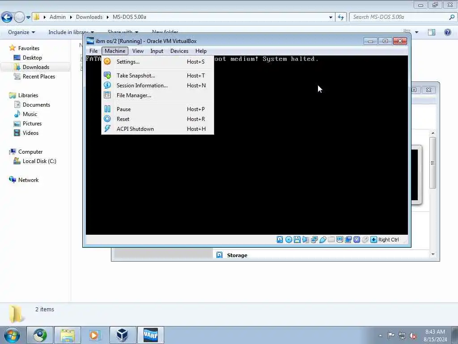The image size is (458, 344).
Task: Click the File Manager list icon
Action: [x=107, y=95]
